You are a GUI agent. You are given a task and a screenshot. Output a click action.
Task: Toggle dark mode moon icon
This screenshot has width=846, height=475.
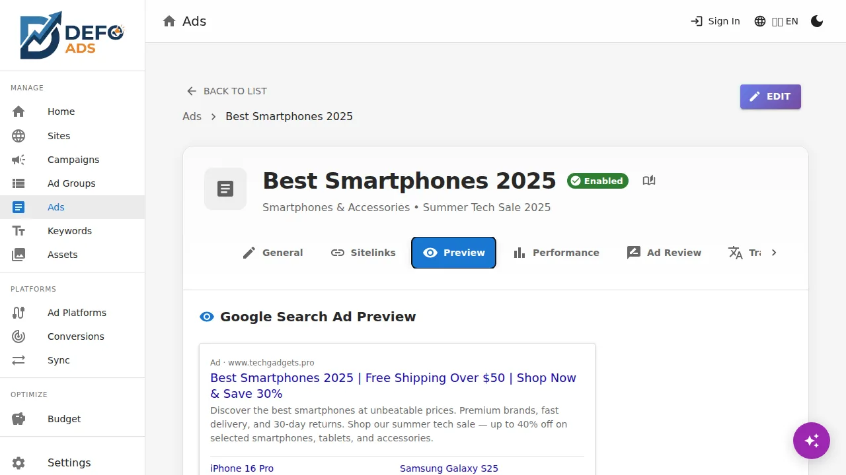pyautogui.click(x=817, y=21)
